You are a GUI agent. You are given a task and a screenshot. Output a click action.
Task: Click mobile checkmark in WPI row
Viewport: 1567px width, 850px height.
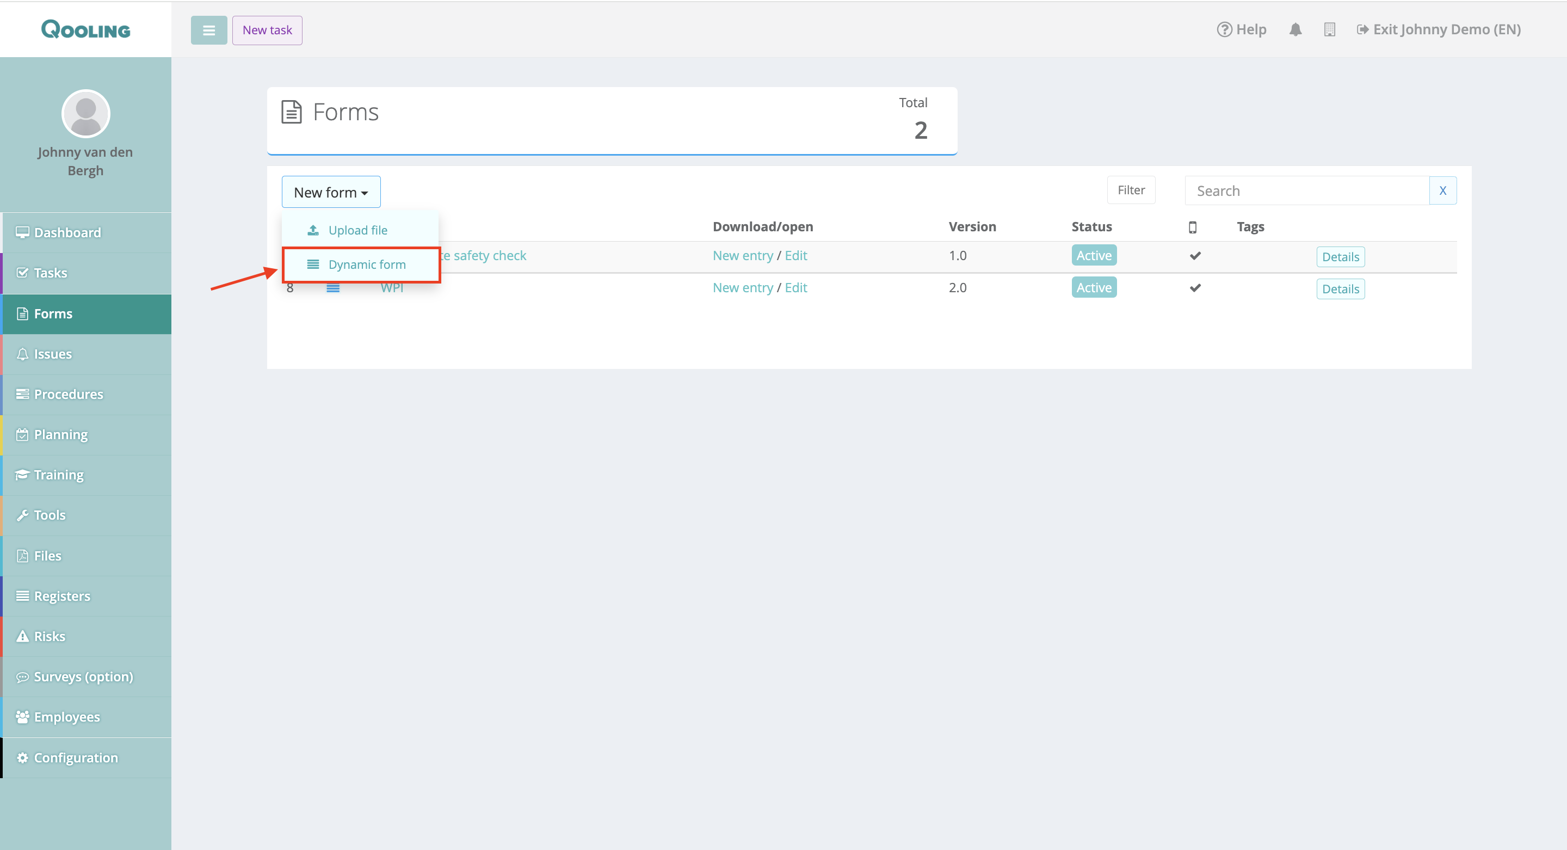pyautogui.click(x=1195, y=288)
